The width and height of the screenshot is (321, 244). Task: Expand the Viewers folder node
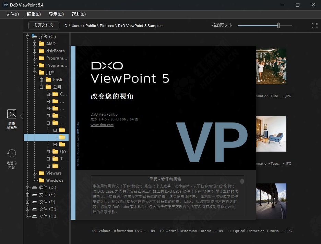[35, 173]
